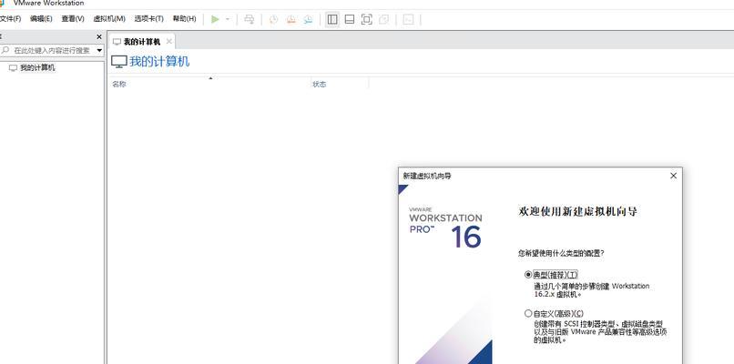734x364 pixels.
Task: Switch to the 我的计算机 tab
Action: click(x=142, y=42)
